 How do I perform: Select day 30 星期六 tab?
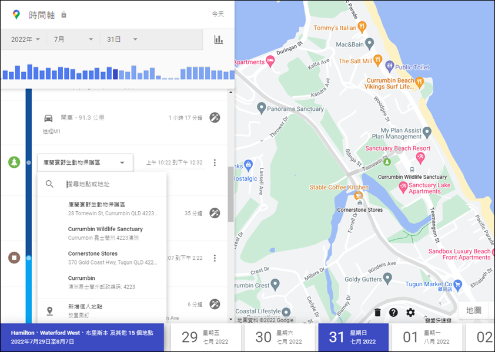[279, 337]
